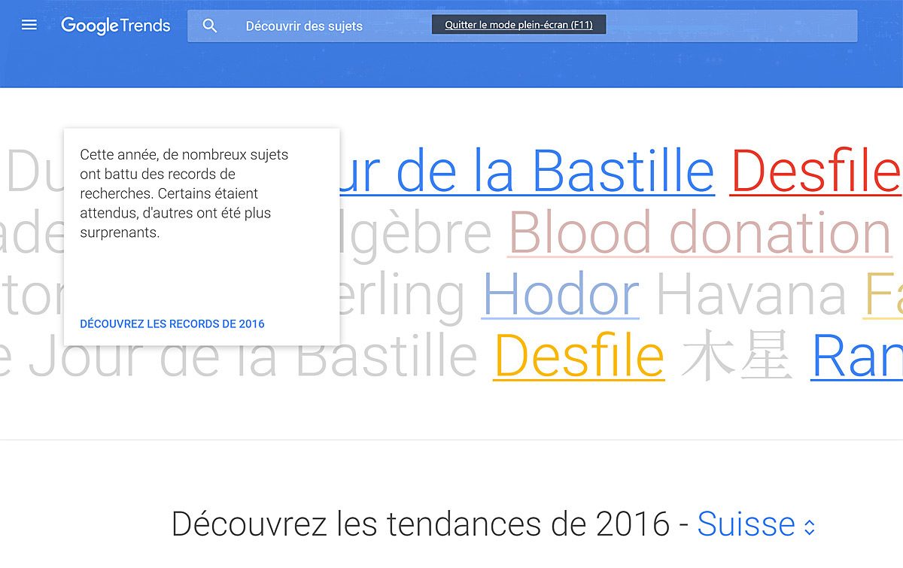Image resolution: width=903 pixels, height=568 pixels.
Task: Click the 'Découvrez les tendances de 2016' heading
Action: pyautogui.click(x=420, y=524)
